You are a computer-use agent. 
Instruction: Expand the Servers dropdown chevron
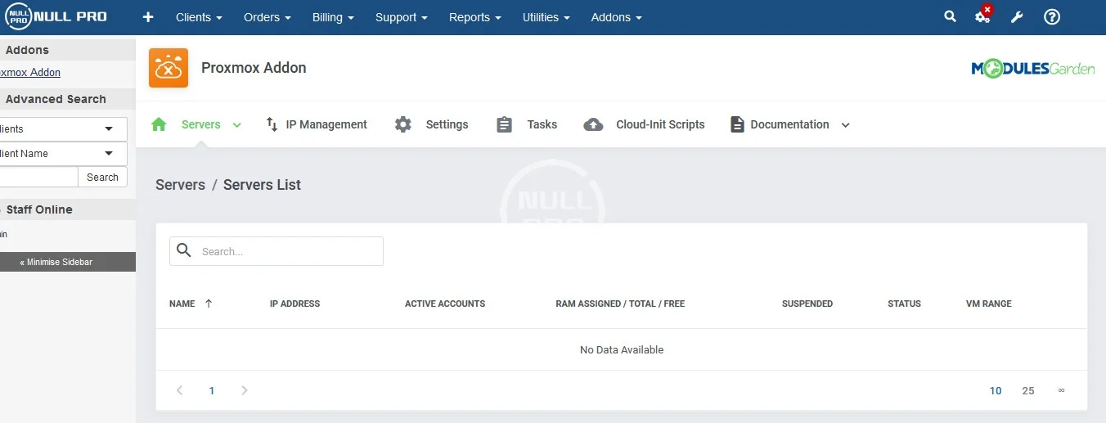[x=237, y=125]
